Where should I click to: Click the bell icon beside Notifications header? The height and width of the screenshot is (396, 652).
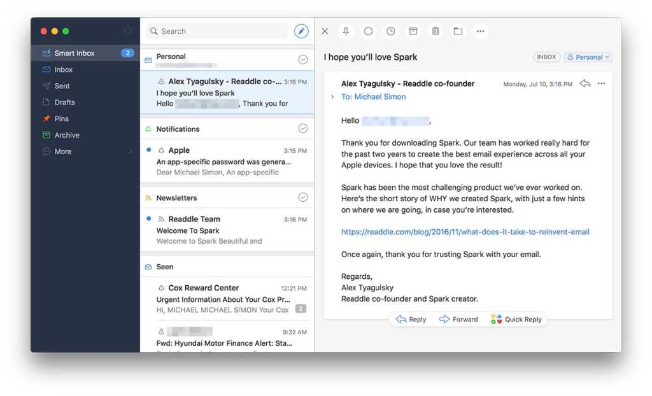coord(148,129)
